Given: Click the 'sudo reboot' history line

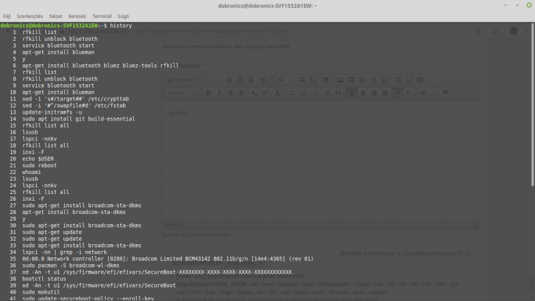Looking at the screenshot, I should (39, 165).
